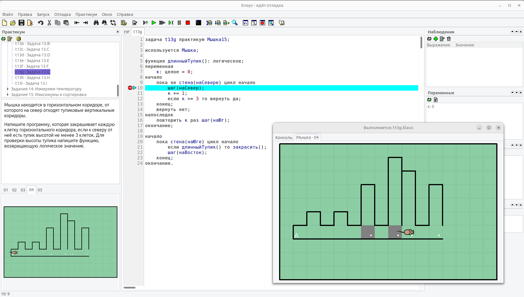Open the Справка menu

[125, 14]
